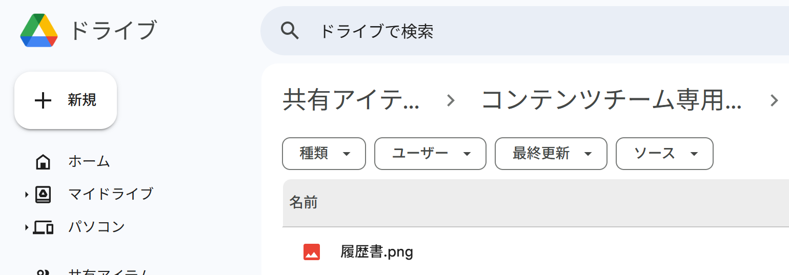Image resolution: width=789 pixels, height=275 pixels.
Task: Navigate to 共有アイテ… breadcrumb
Action: click(x=351, y=101)
